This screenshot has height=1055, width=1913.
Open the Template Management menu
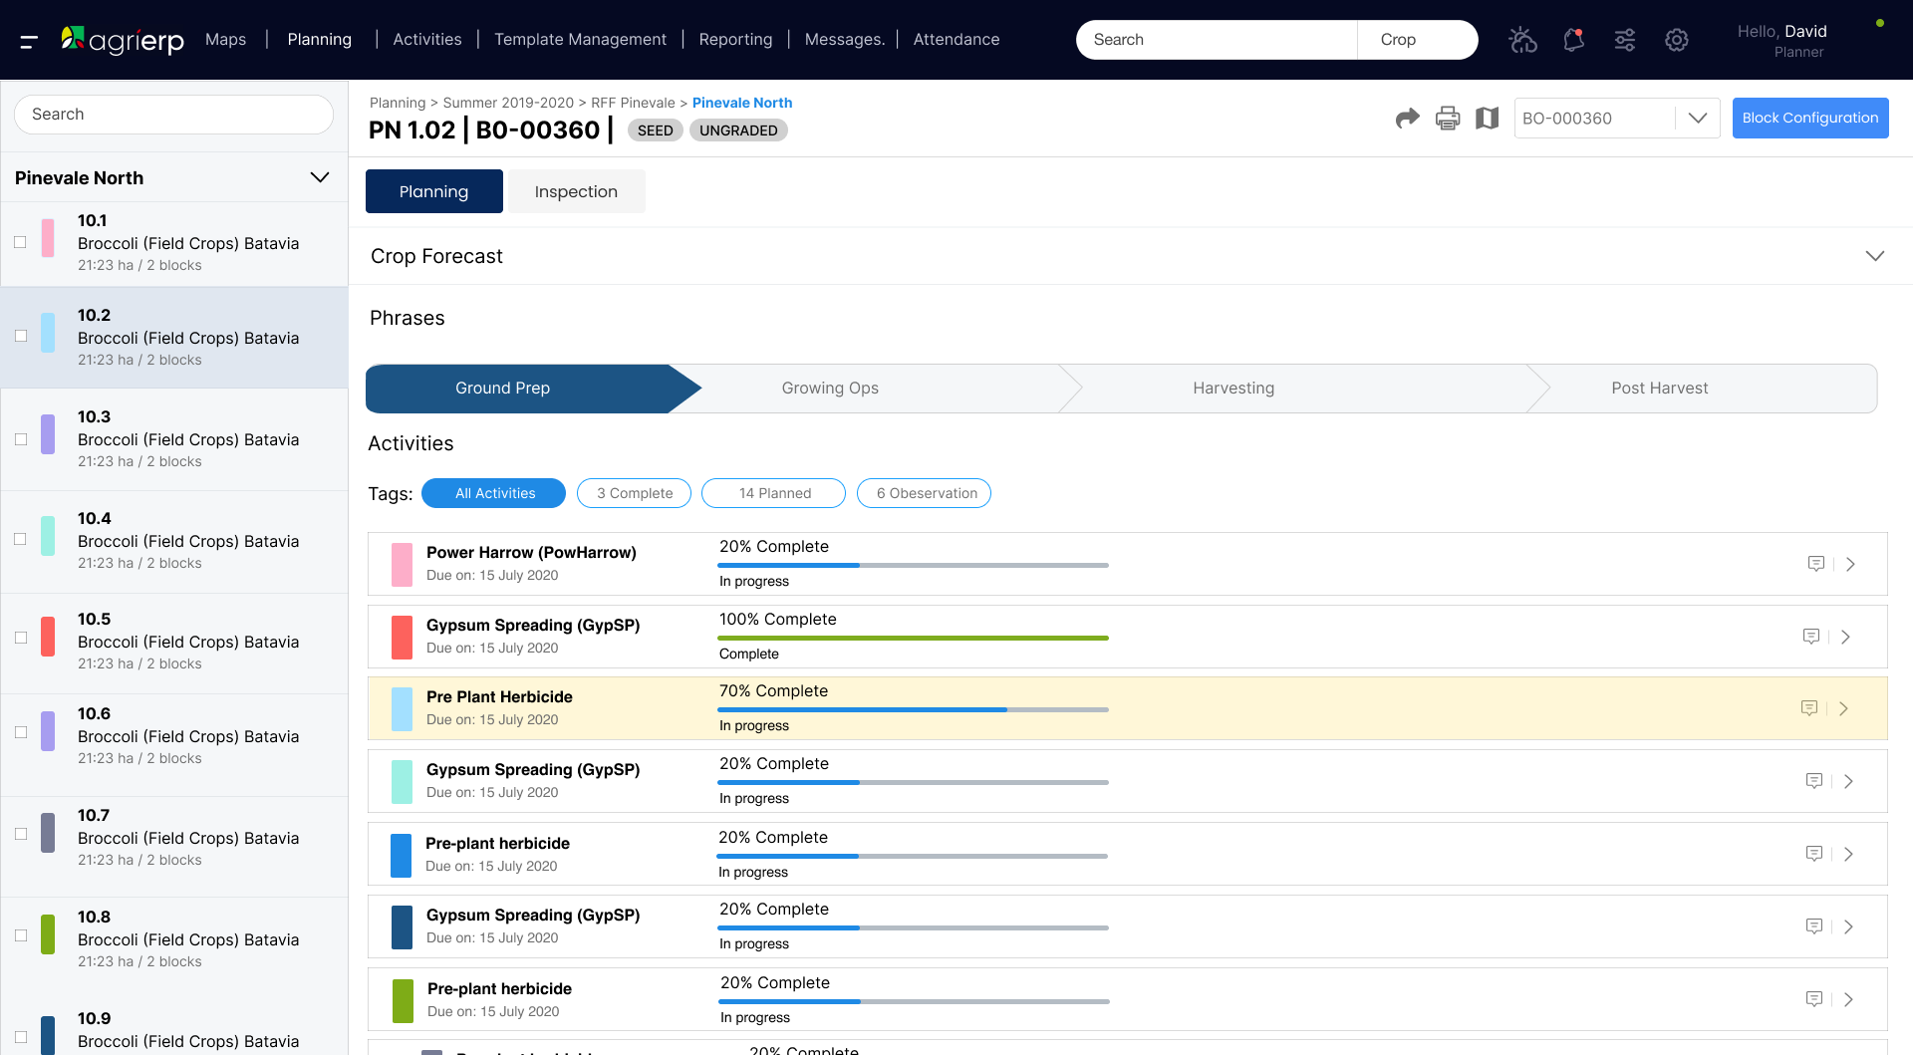pyautogui.click(x=580, y=39)
